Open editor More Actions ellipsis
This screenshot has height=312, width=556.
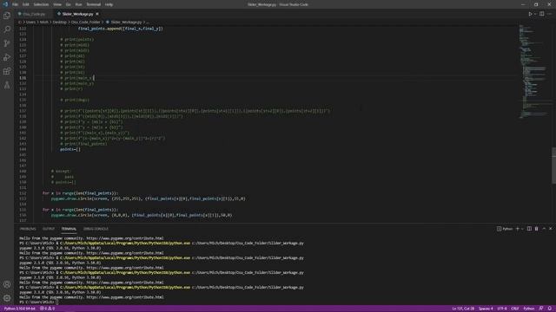point(550,14)
